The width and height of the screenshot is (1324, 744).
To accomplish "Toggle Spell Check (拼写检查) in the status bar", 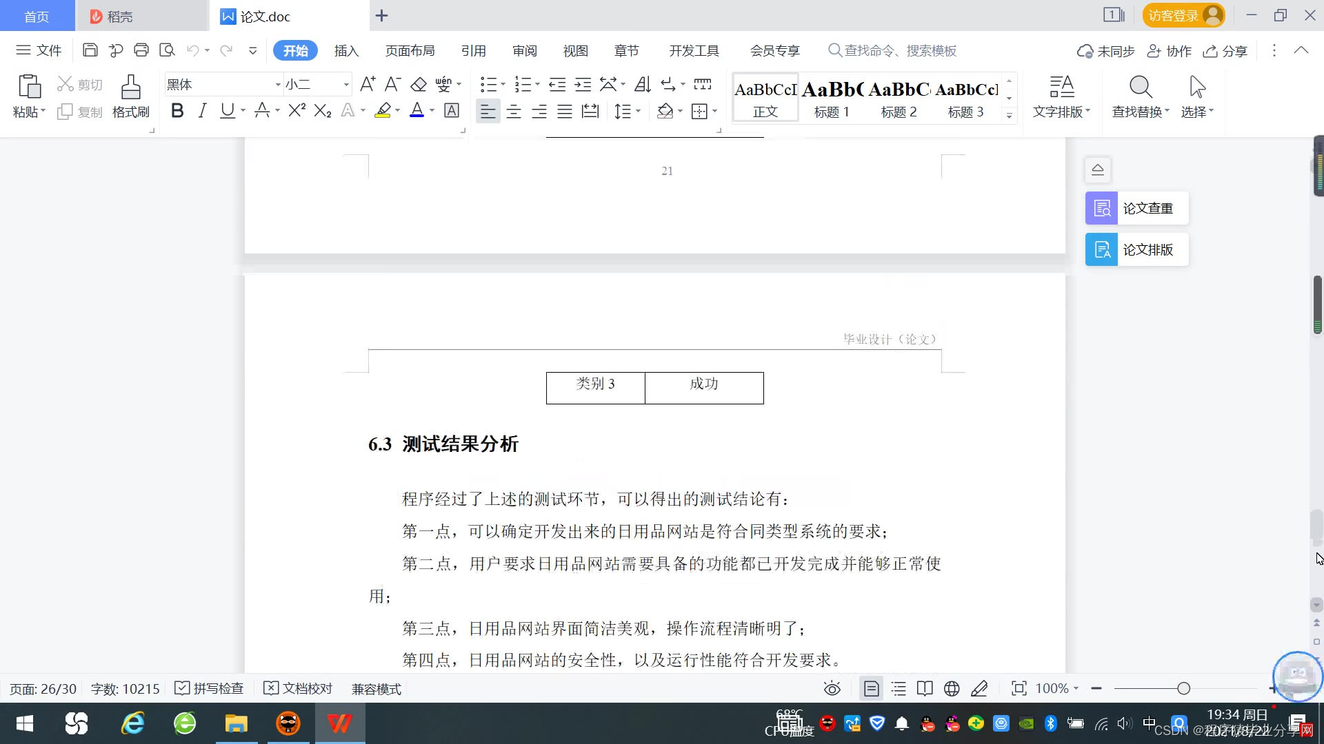I will coord(210,688).
